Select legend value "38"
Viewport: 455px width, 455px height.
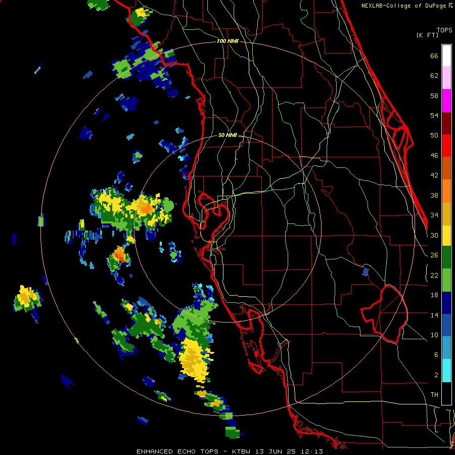point(434,195)
